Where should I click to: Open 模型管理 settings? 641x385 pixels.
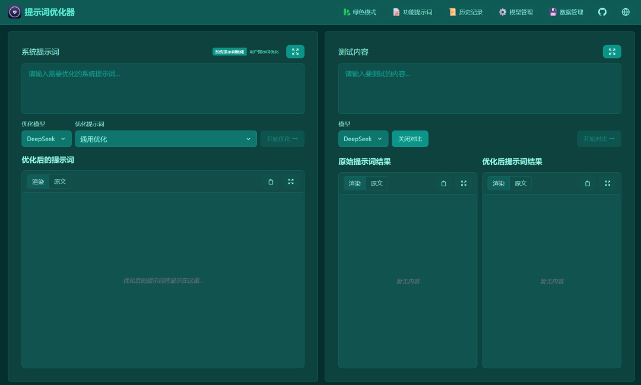(516, 12)
